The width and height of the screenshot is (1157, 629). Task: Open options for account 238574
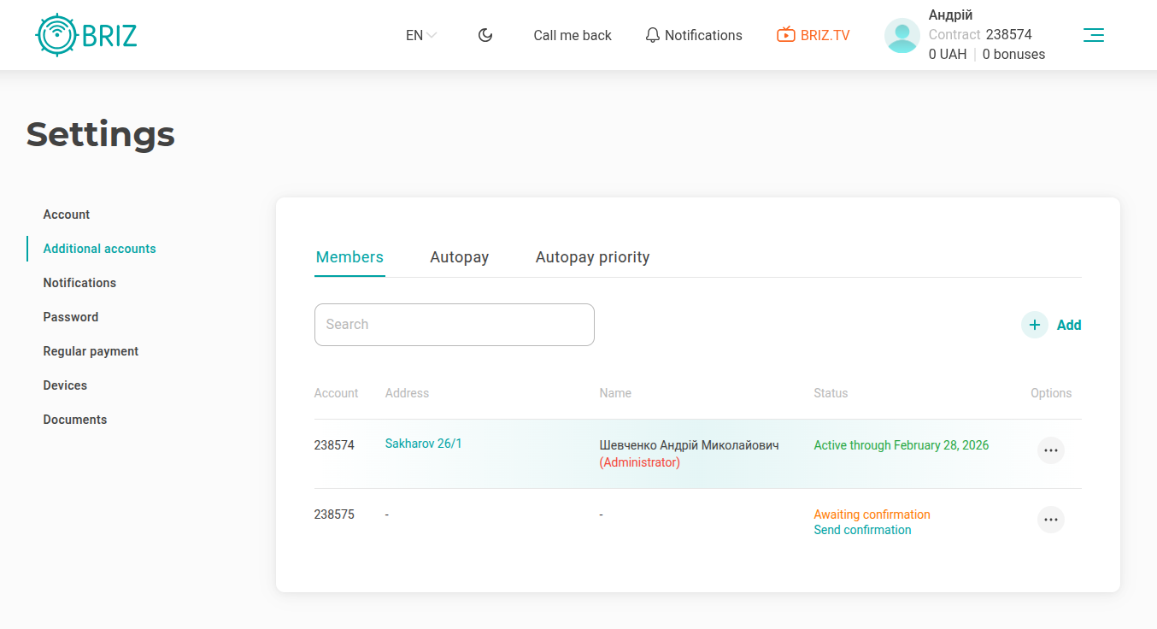(1050, 450)
